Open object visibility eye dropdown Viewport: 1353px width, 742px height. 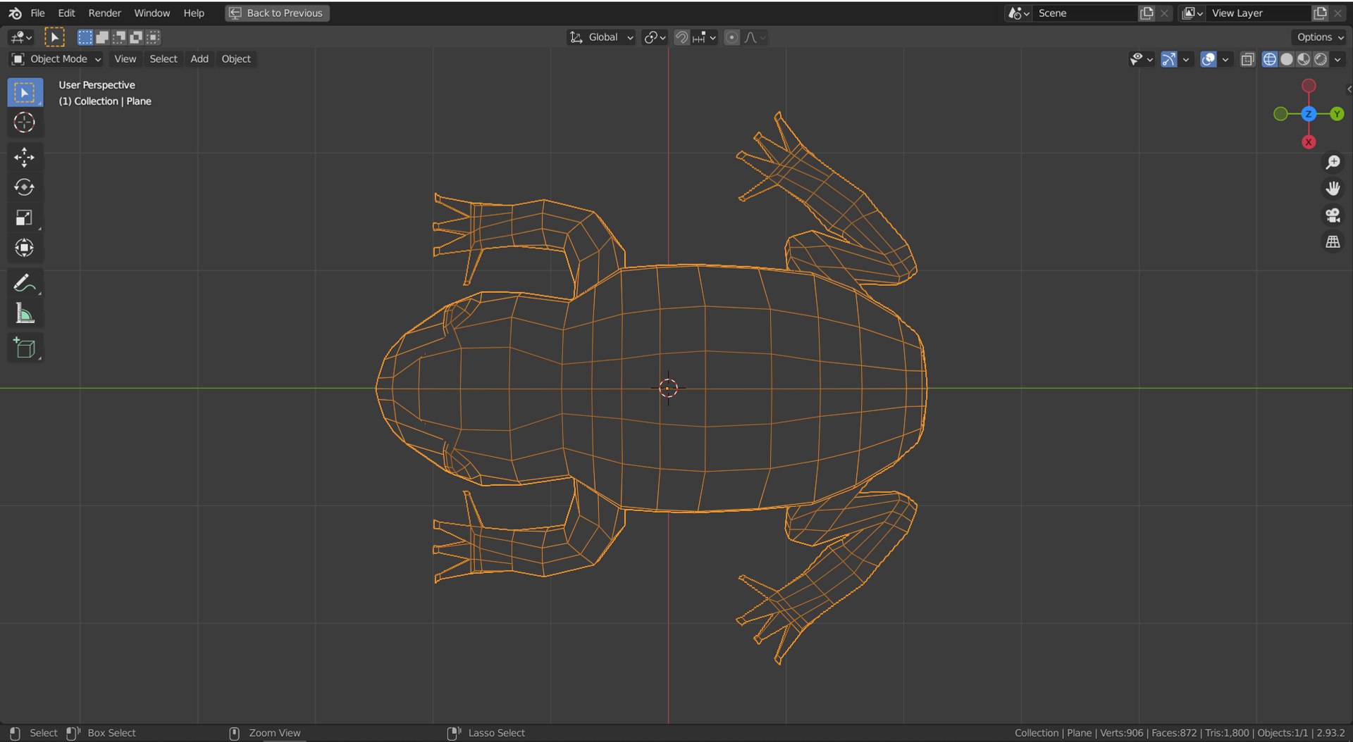(x=1141, y=59)
